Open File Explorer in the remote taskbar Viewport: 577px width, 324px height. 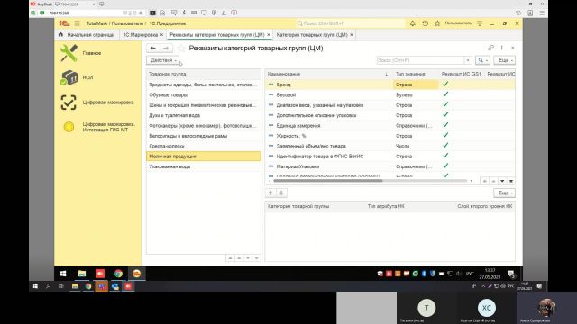pos(82,274)
